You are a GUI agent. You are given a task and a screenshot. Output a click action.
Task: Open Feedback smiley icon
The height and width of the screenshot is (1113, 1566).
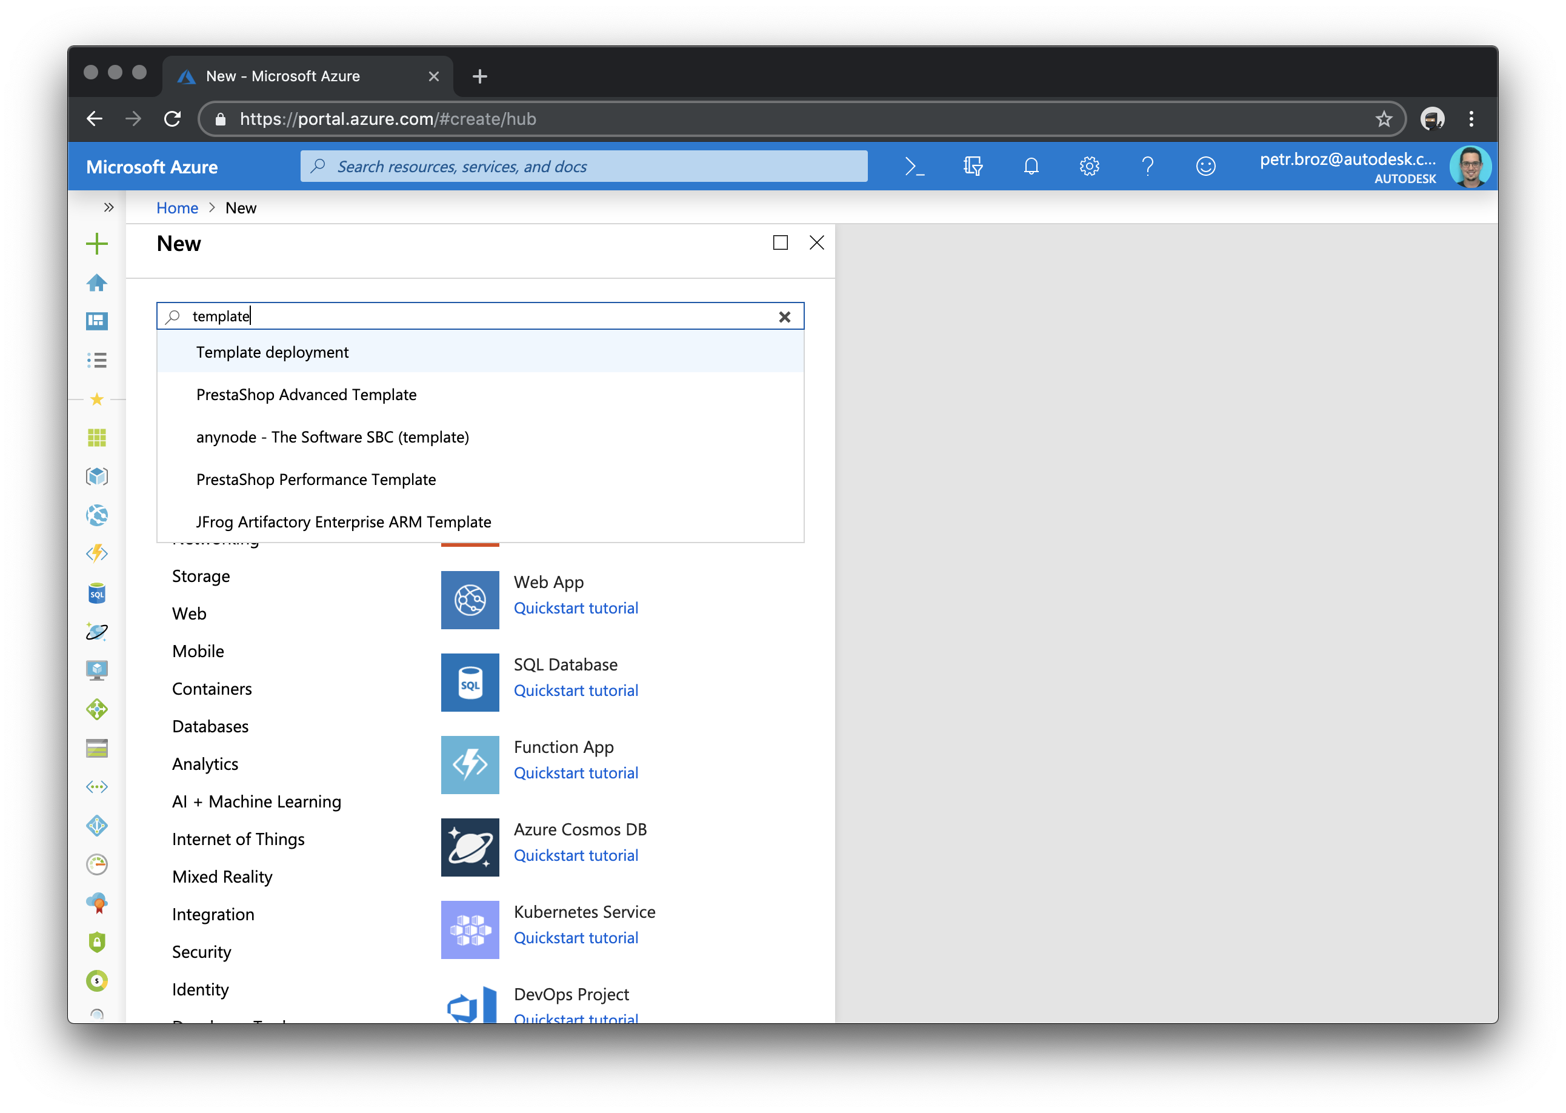tap(1205, 167)
